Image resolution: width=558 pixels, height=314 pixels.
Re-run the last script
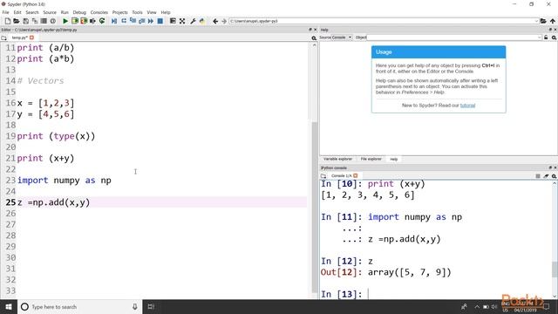(102, 21)
